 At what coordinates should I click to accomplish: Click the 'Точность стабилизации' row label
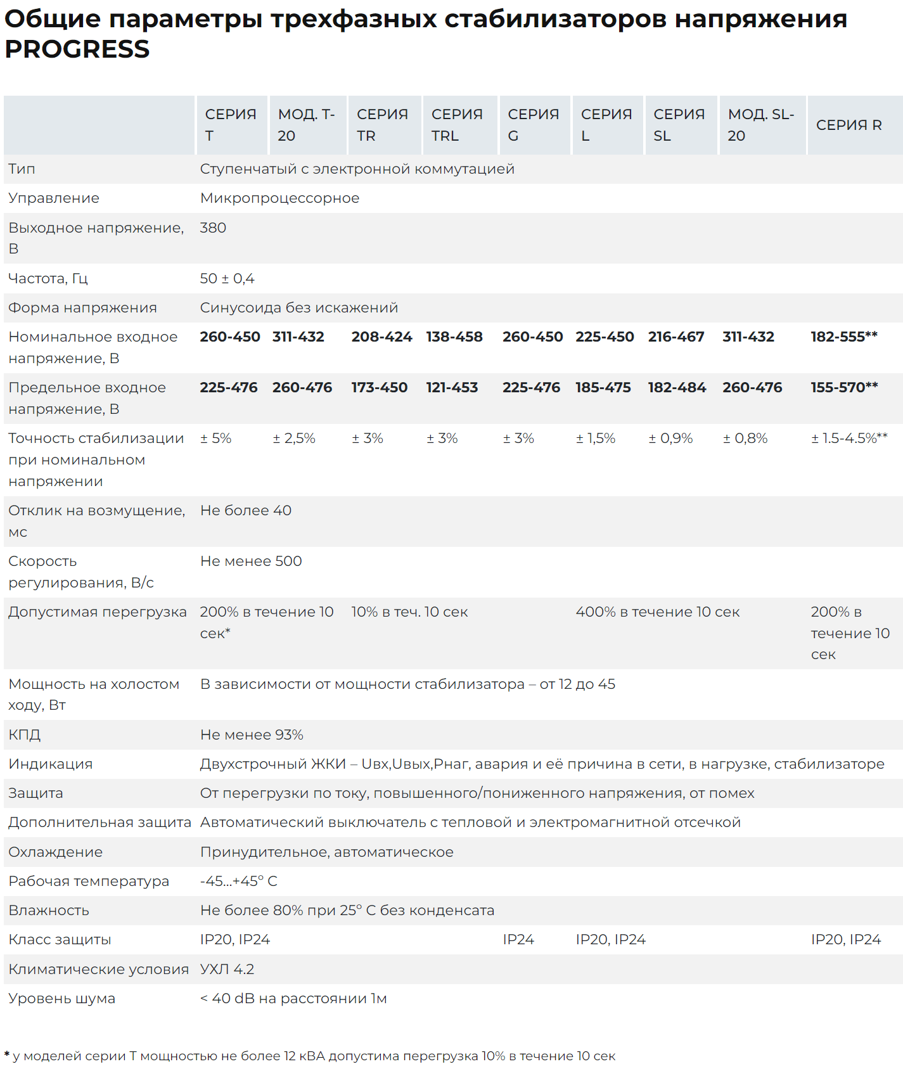click(96, 460)
